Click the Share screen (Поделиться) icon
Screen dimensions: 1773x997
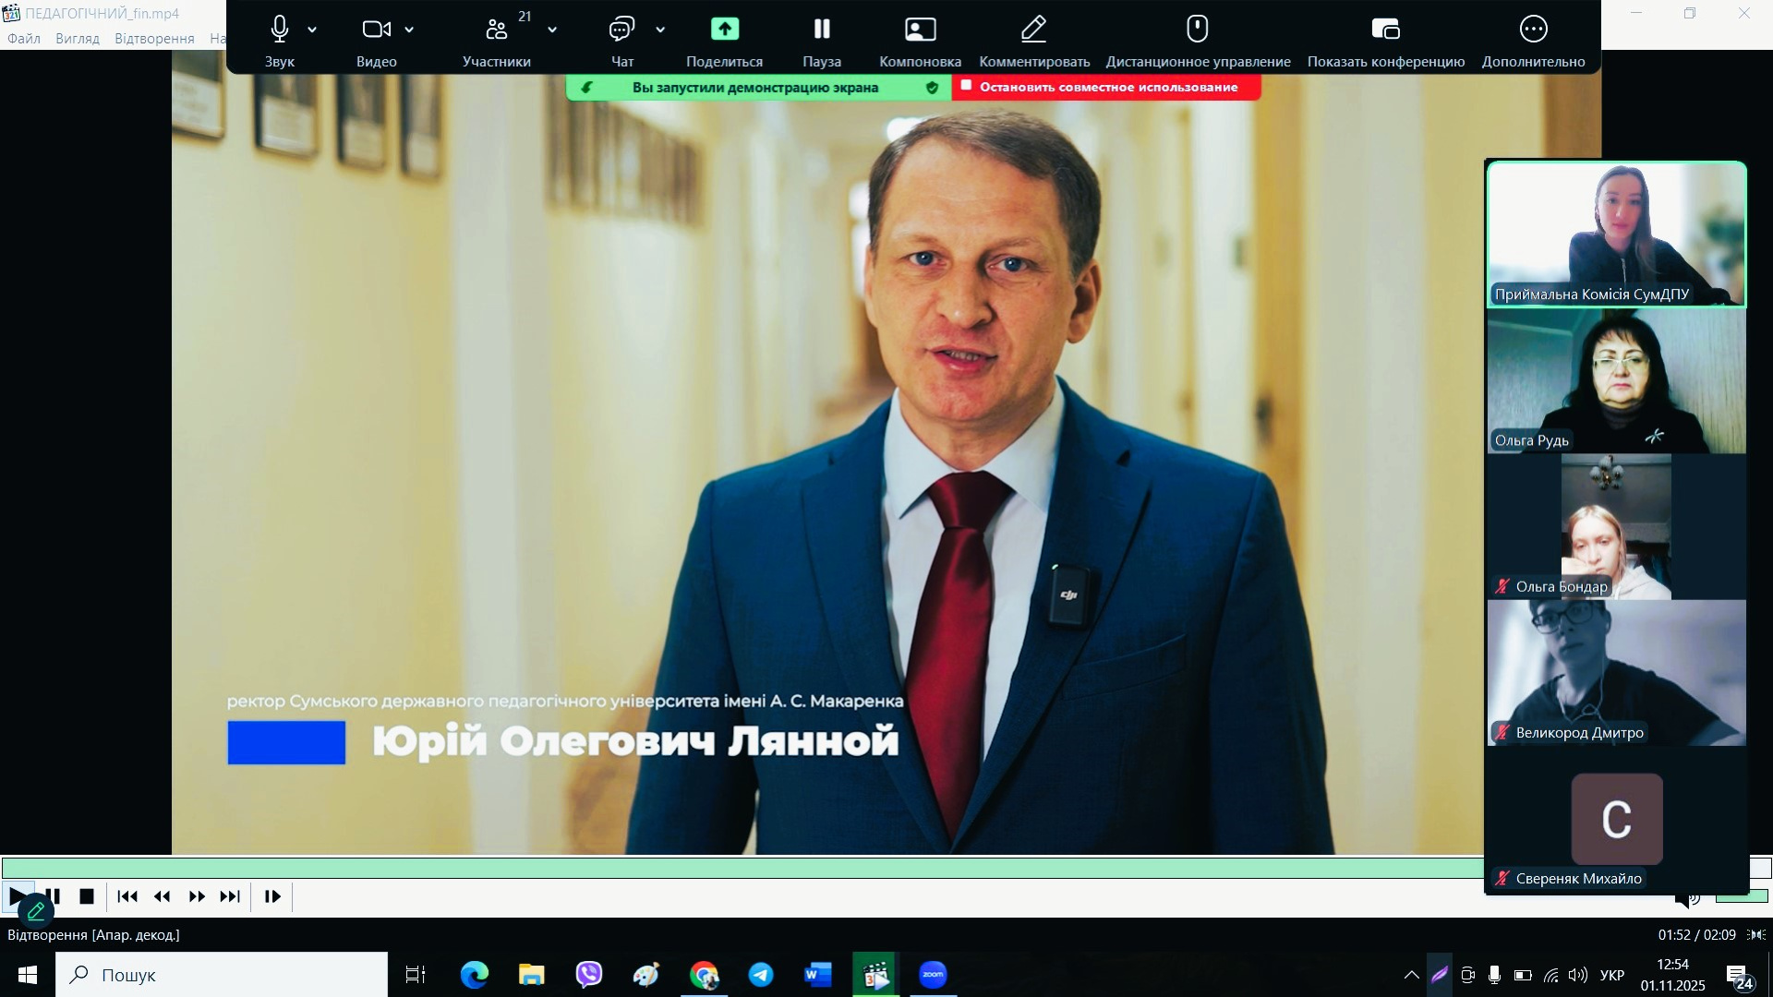pyautogui.click(x=725, y=30)
